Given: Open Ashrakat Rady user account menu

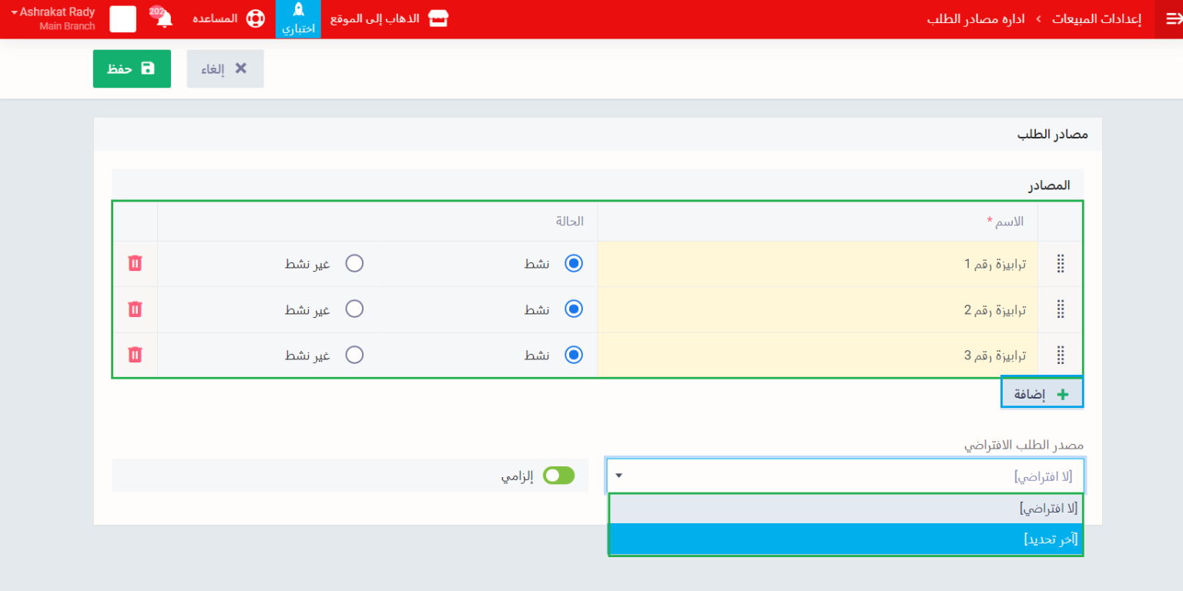Looking at the screenshot, I should (54, 19).
